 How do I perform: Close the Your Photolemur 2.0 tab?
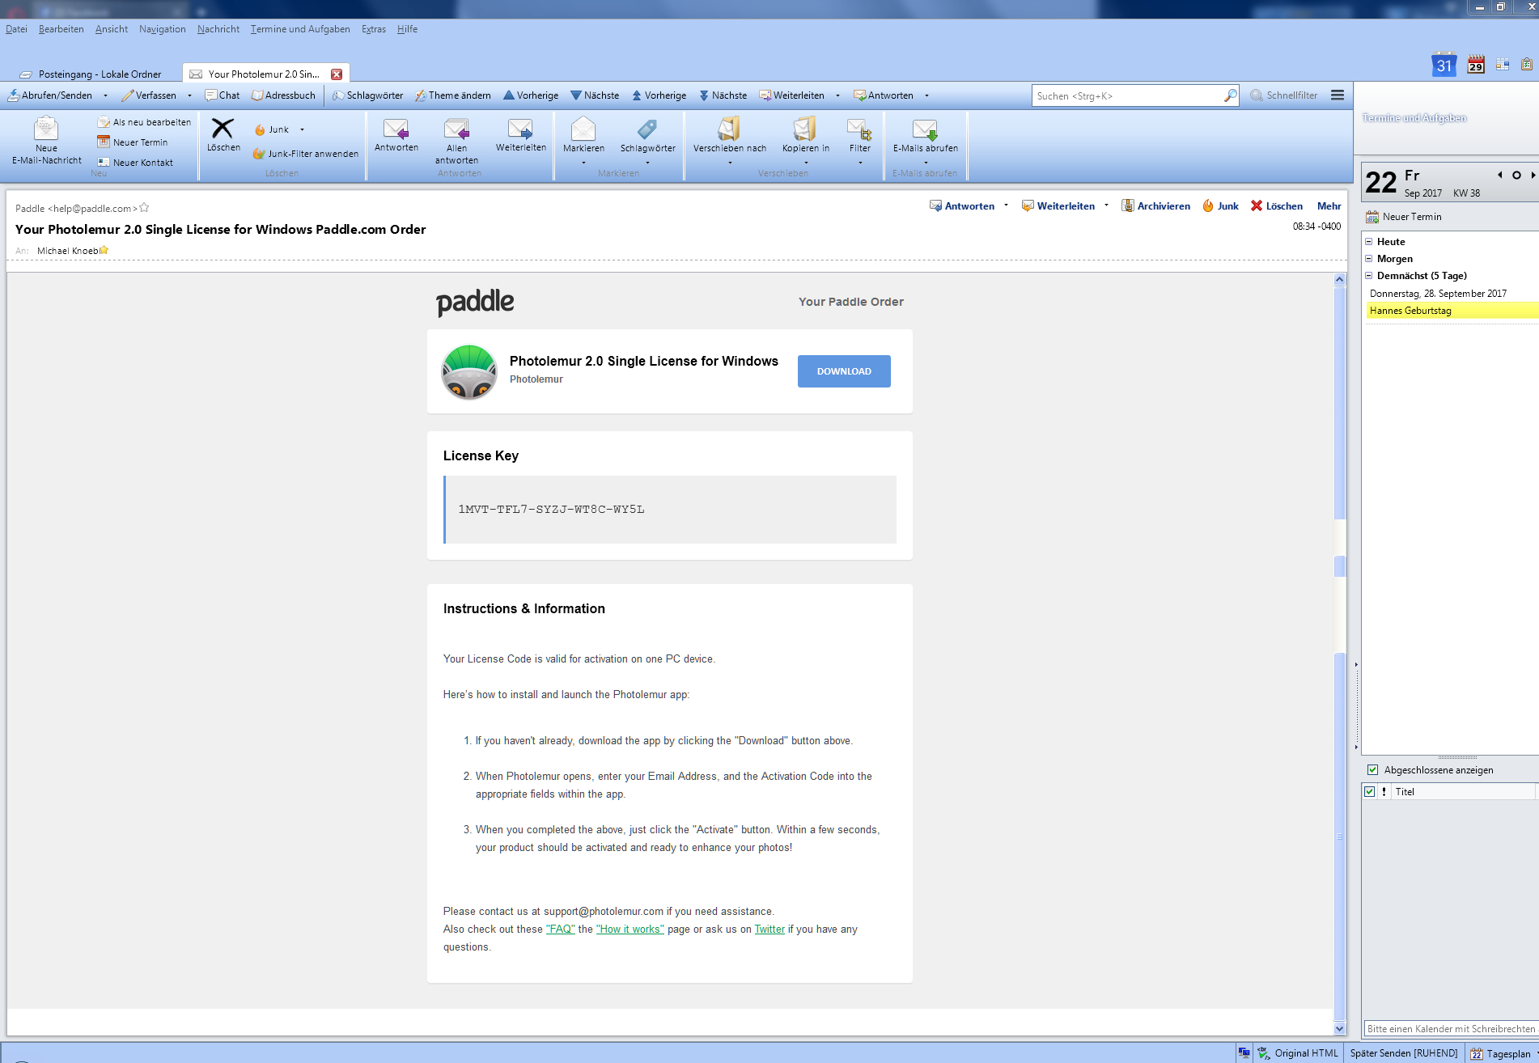point(337,74)
